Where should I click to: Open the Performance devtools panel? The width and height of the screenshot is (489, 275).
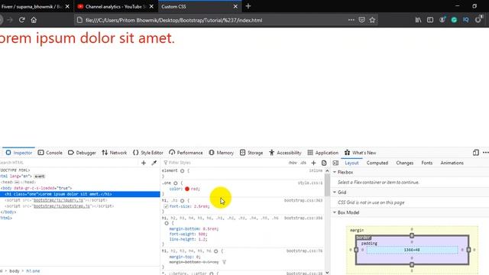tap(186, 153)
